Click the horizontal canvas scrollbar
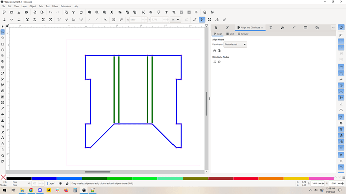Viewport: 346px width, 194px height. (x=98, y=172)
